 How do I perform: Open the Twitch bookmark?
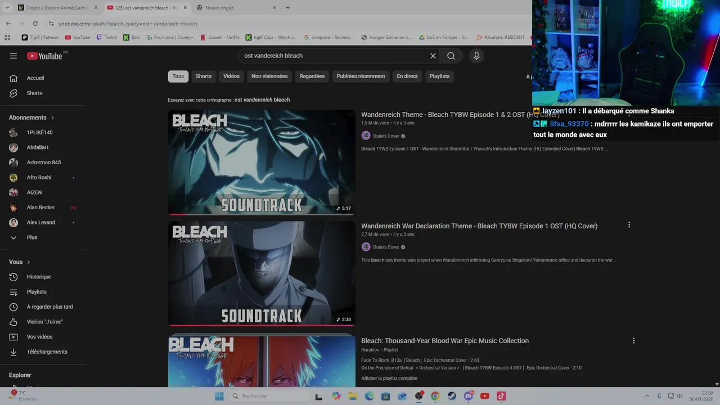point(107,38)
